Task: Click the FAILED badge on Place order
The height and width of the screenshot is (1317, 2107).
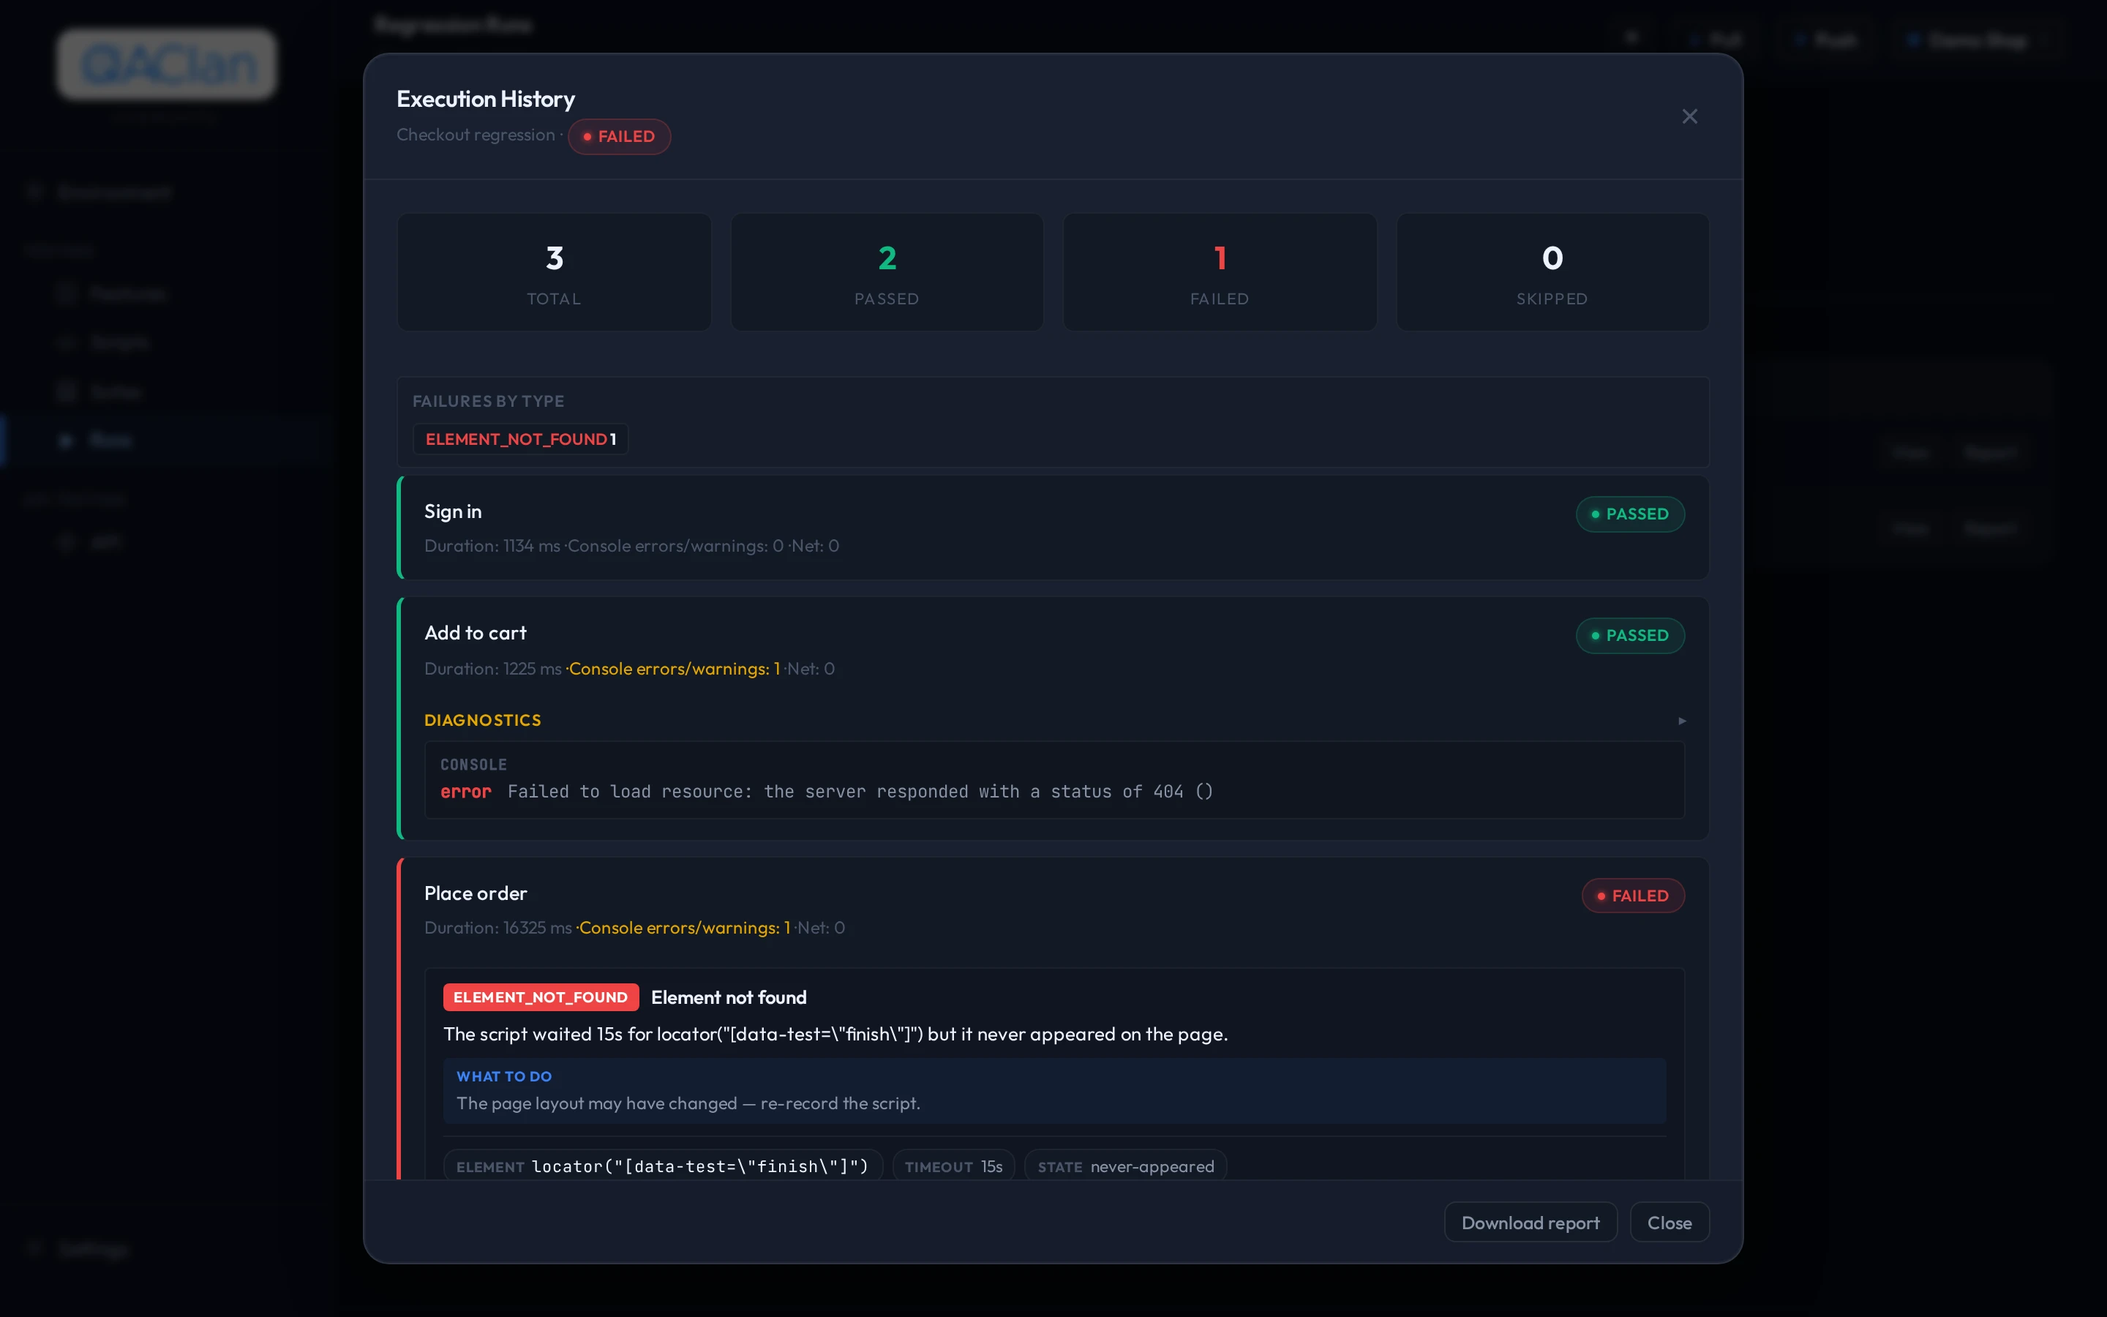Action: point(1632,896)
